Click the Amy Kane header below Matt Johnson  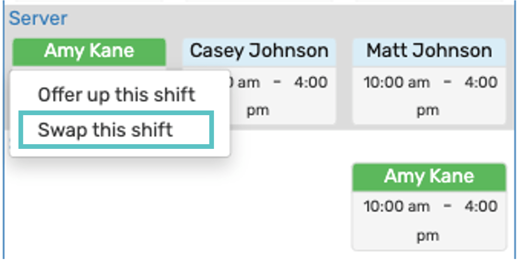pos(429,177)
